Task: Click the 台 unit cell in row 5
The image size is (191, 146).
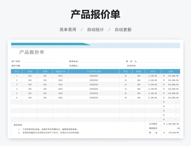Action: tap(126, 93)
